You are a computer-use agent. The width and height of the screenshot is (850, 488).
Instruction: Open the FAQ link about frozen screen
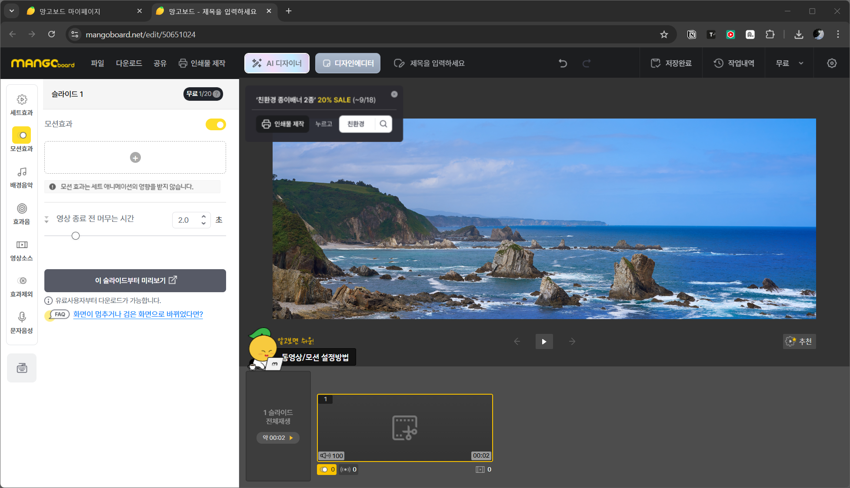coord(138,314)
